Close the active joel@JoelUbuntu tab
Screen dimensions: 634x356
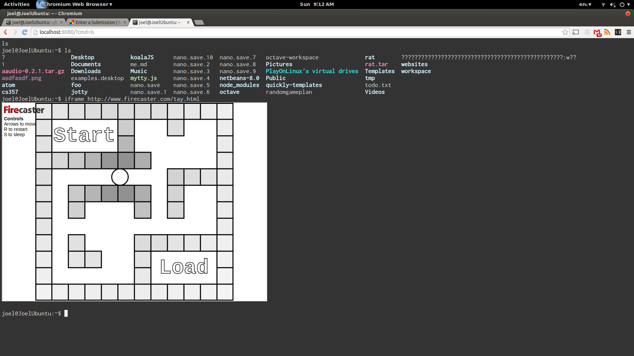coord(188,22)
